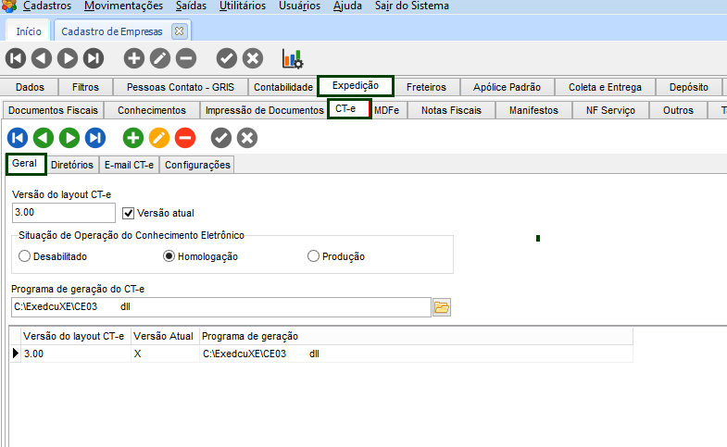Screen dimensions: 727x447
Task: Open the Movimentações menu
Action: (124, 6)
